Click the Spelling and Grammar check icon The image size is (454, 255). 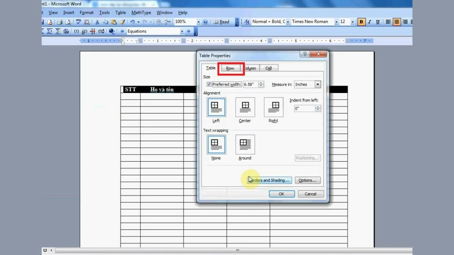(78, 22)
